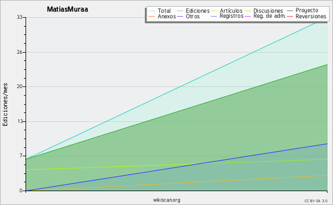Click the green Ediciones line swatch in legend

tap(180, 11)
